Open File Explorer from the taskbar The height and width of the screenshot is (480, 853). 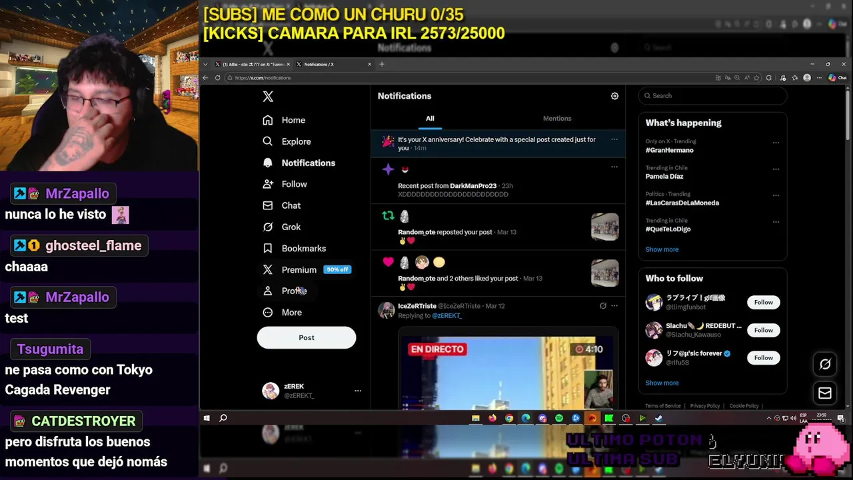pos(475,418)
